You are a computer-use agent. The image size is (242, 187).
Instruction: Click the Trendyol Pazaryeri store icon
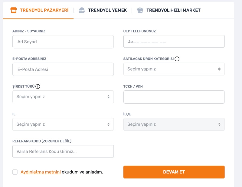[14, 10]
